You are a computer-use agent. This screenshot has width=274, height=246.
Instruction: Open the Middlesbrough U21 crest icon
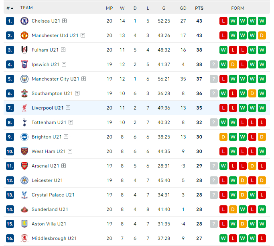(24, 238)
